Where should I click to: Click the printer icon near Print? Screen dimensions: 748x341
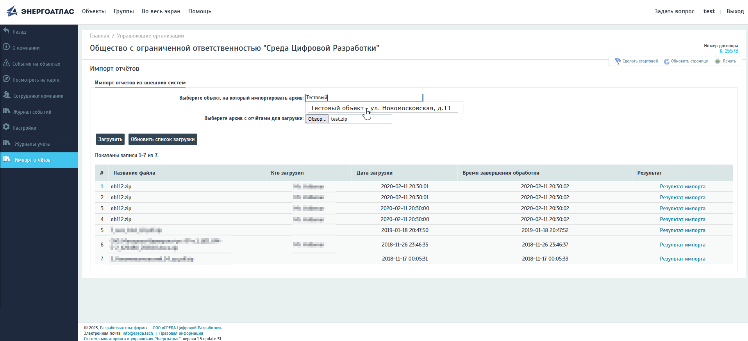coord(718,61)
